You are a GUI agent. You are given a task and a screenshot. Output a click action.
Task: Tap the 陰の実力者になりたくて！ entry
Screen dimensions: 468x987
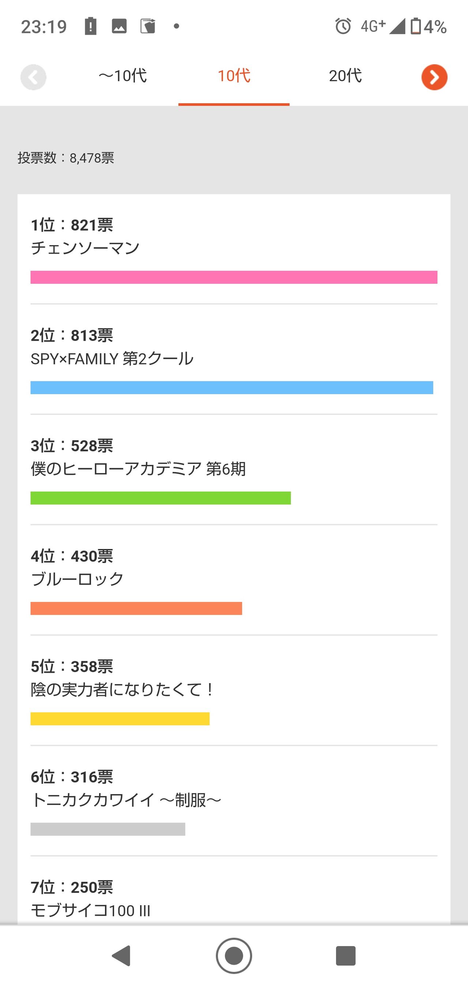pos(234,690)
